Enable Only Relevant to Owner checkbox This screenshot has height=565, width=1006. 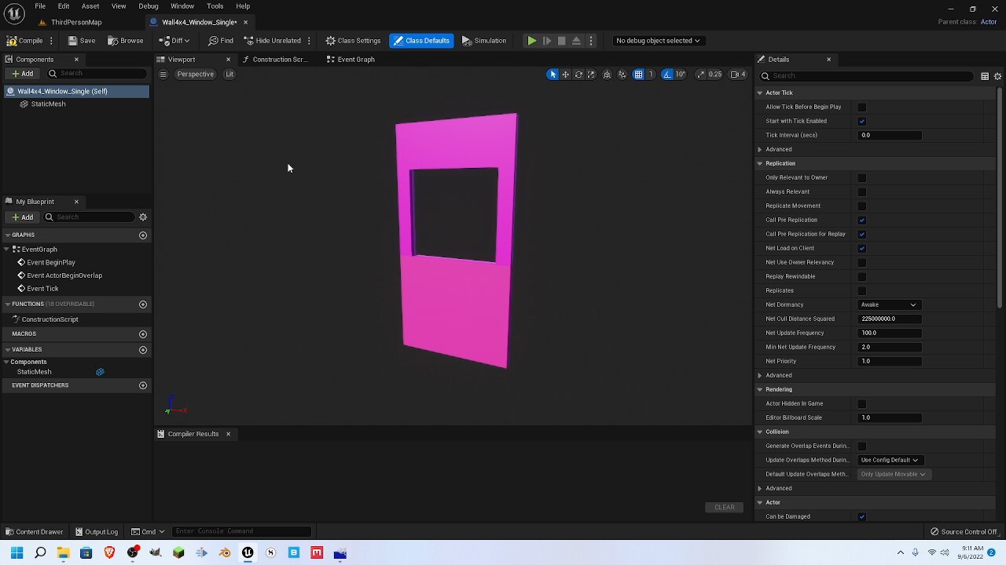[862, 178]
